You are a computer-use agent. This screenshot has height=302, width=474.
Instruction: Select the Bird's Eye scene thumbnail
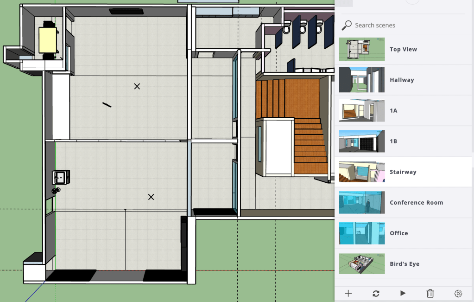click(x=362, y=263)
